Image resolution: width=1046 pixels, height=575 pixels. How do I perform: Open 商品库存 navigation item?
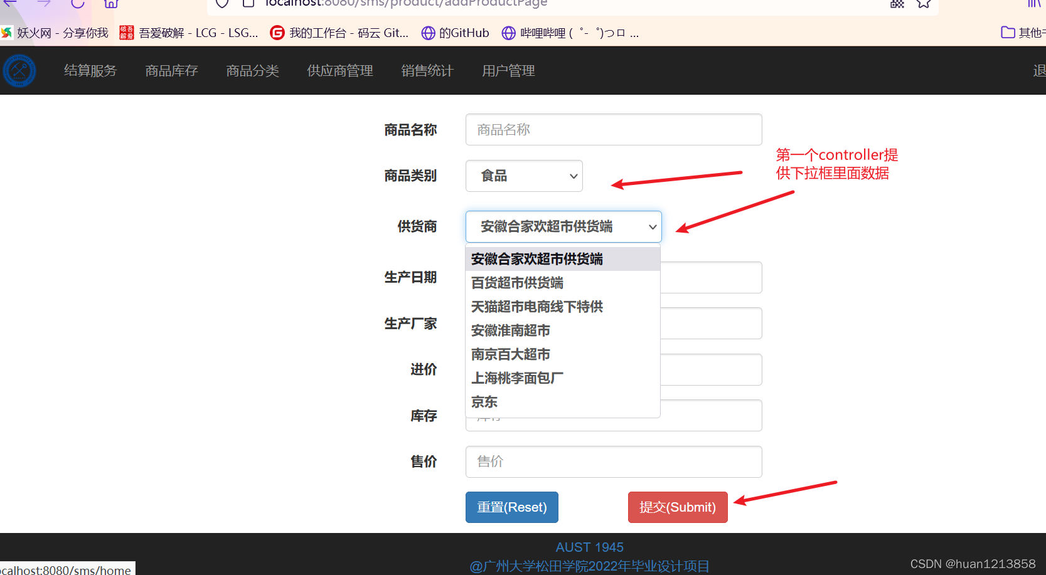coord(171,71)
